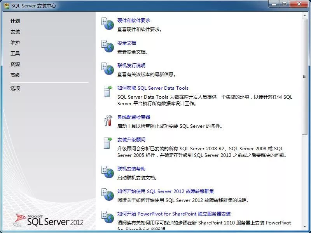The width and height of the screenshot is (311, 233).
Task: Open the 联机安装帮助 link
Action: coord(131,169)
